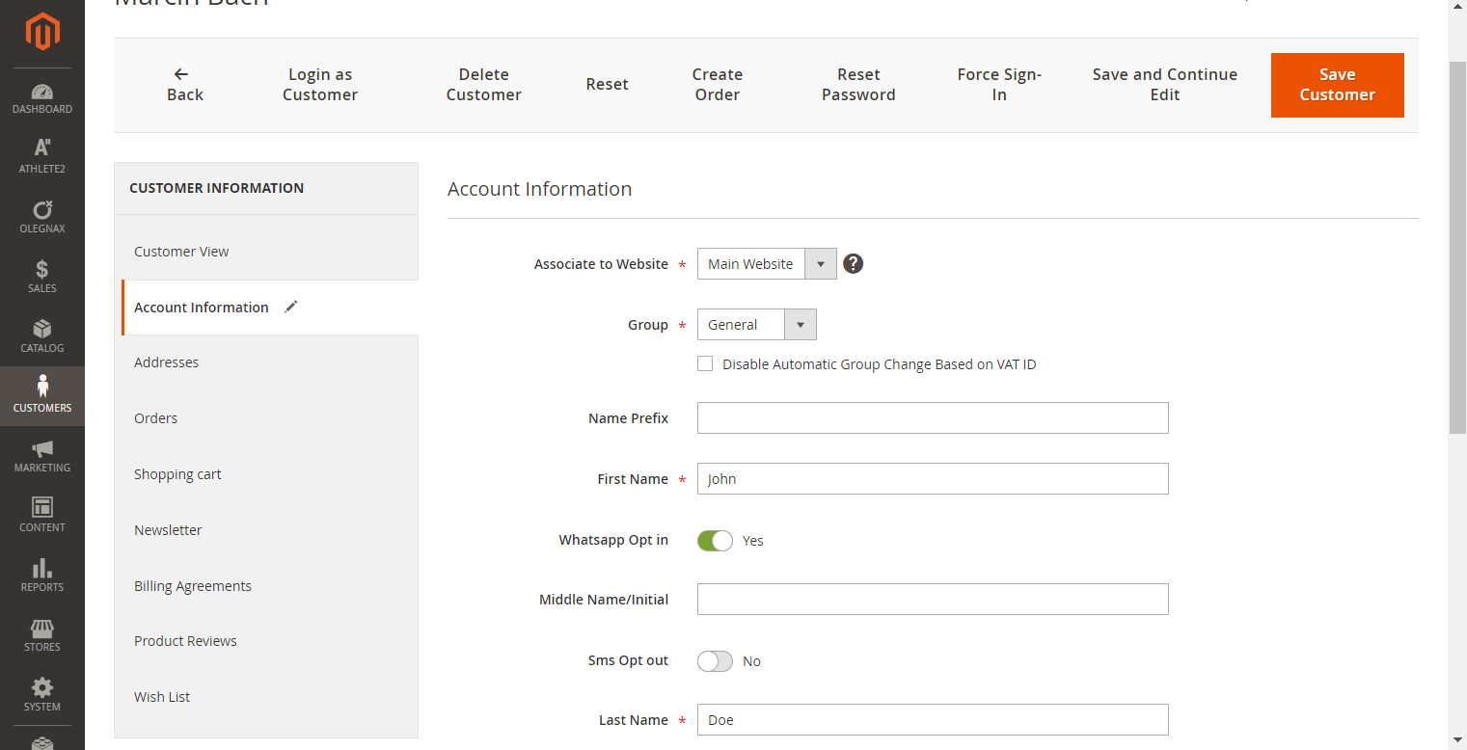This screenshot has height=750, width=1467.
Task: Open the Marketing megaphone icon menu
Action: coord(42,455)
